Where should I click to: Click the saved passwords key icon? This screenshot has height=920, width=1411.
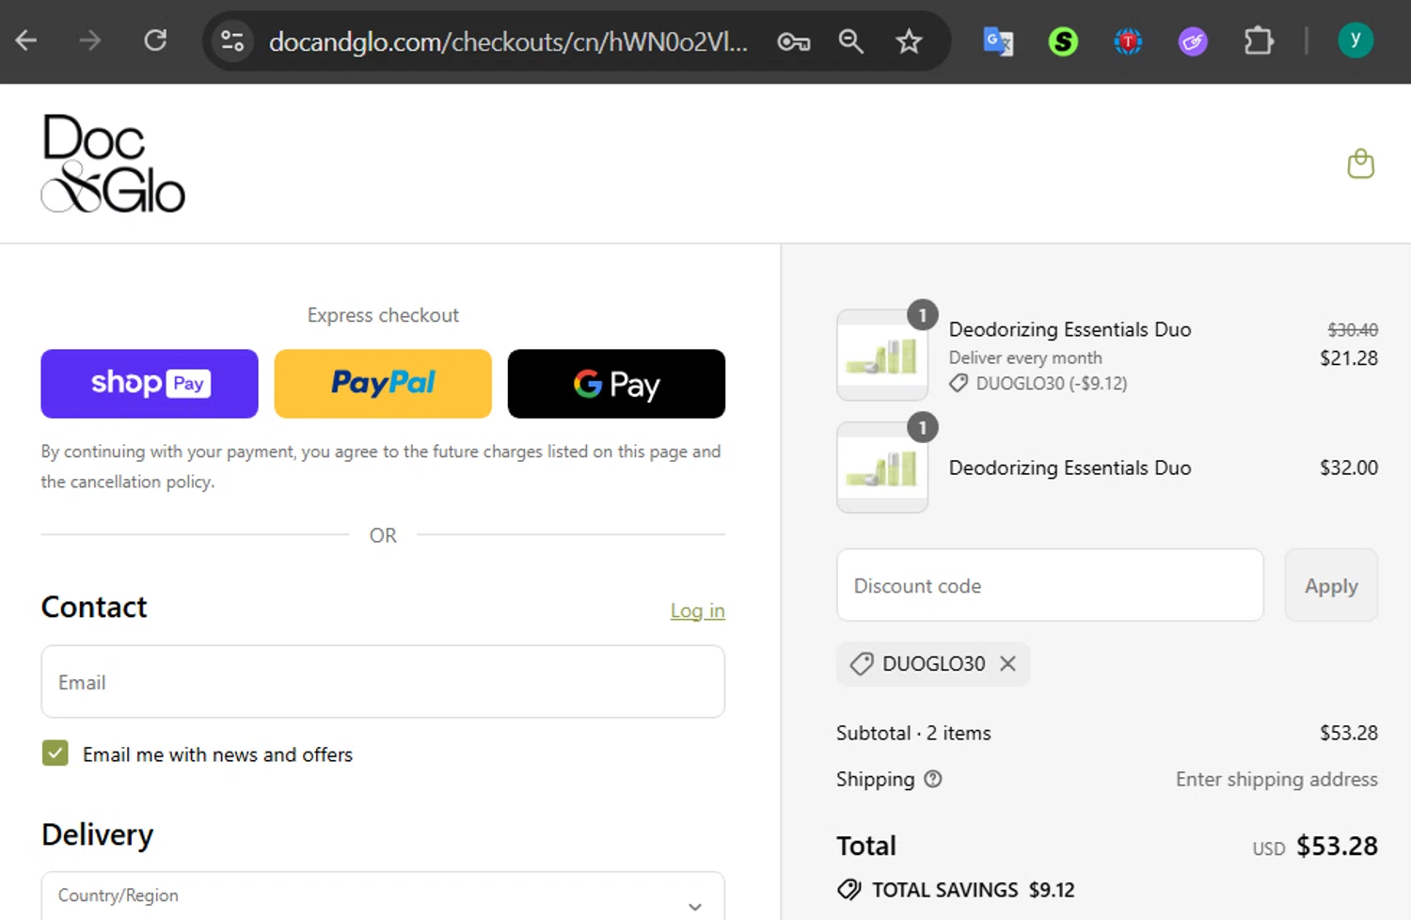pos(793,41)
